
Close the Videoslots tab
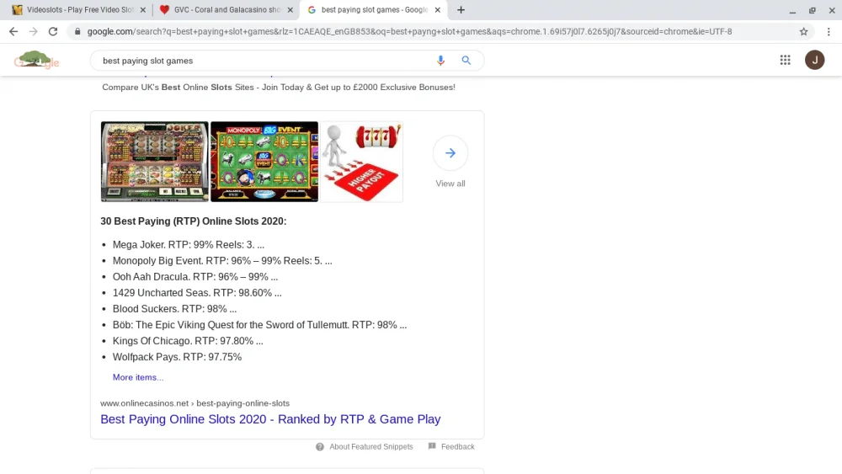143,9
